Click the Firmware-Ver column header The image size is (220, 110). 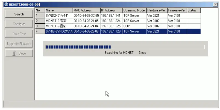pyautogui.click(x=177, y=10)
